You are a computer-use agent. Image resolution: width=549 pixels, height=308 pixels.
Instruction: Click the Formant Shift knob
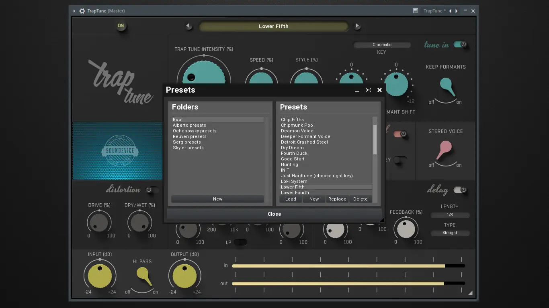coord(396,83)
